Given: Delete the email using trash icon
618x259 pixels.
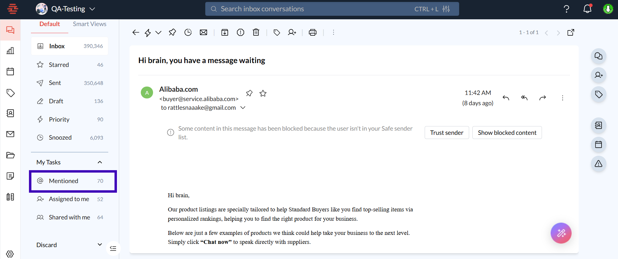Looking at the screenshot, I should click(256, 32).
